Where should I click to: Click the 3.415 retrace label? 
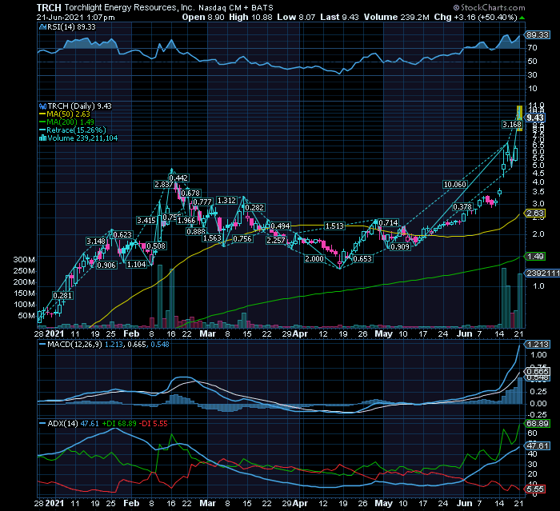pyautogui.click(x=146, y=221)
